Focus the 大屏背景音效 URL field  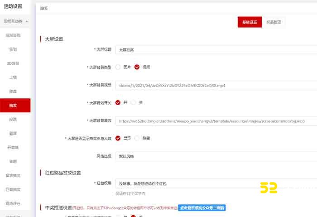216,121
